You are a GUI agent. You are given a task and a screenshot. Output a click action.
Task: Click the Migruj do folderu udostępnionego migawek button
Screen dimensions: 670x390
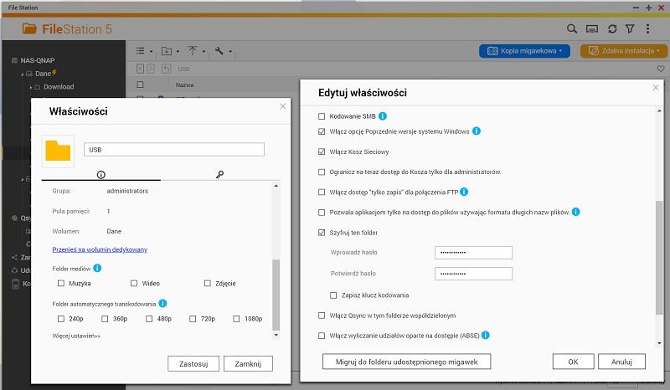406,362
